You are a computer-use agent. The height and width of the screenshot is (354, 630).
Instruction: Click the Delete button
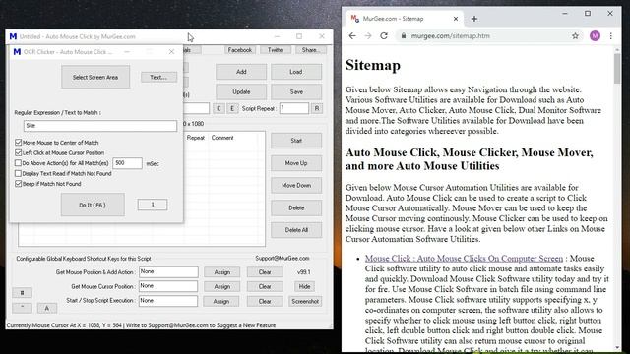click(296, 207)
